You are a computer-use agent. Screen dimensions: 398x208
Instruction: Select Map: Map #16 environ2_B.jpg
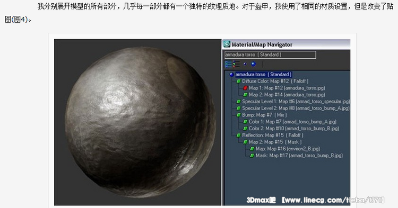point(288,149)
